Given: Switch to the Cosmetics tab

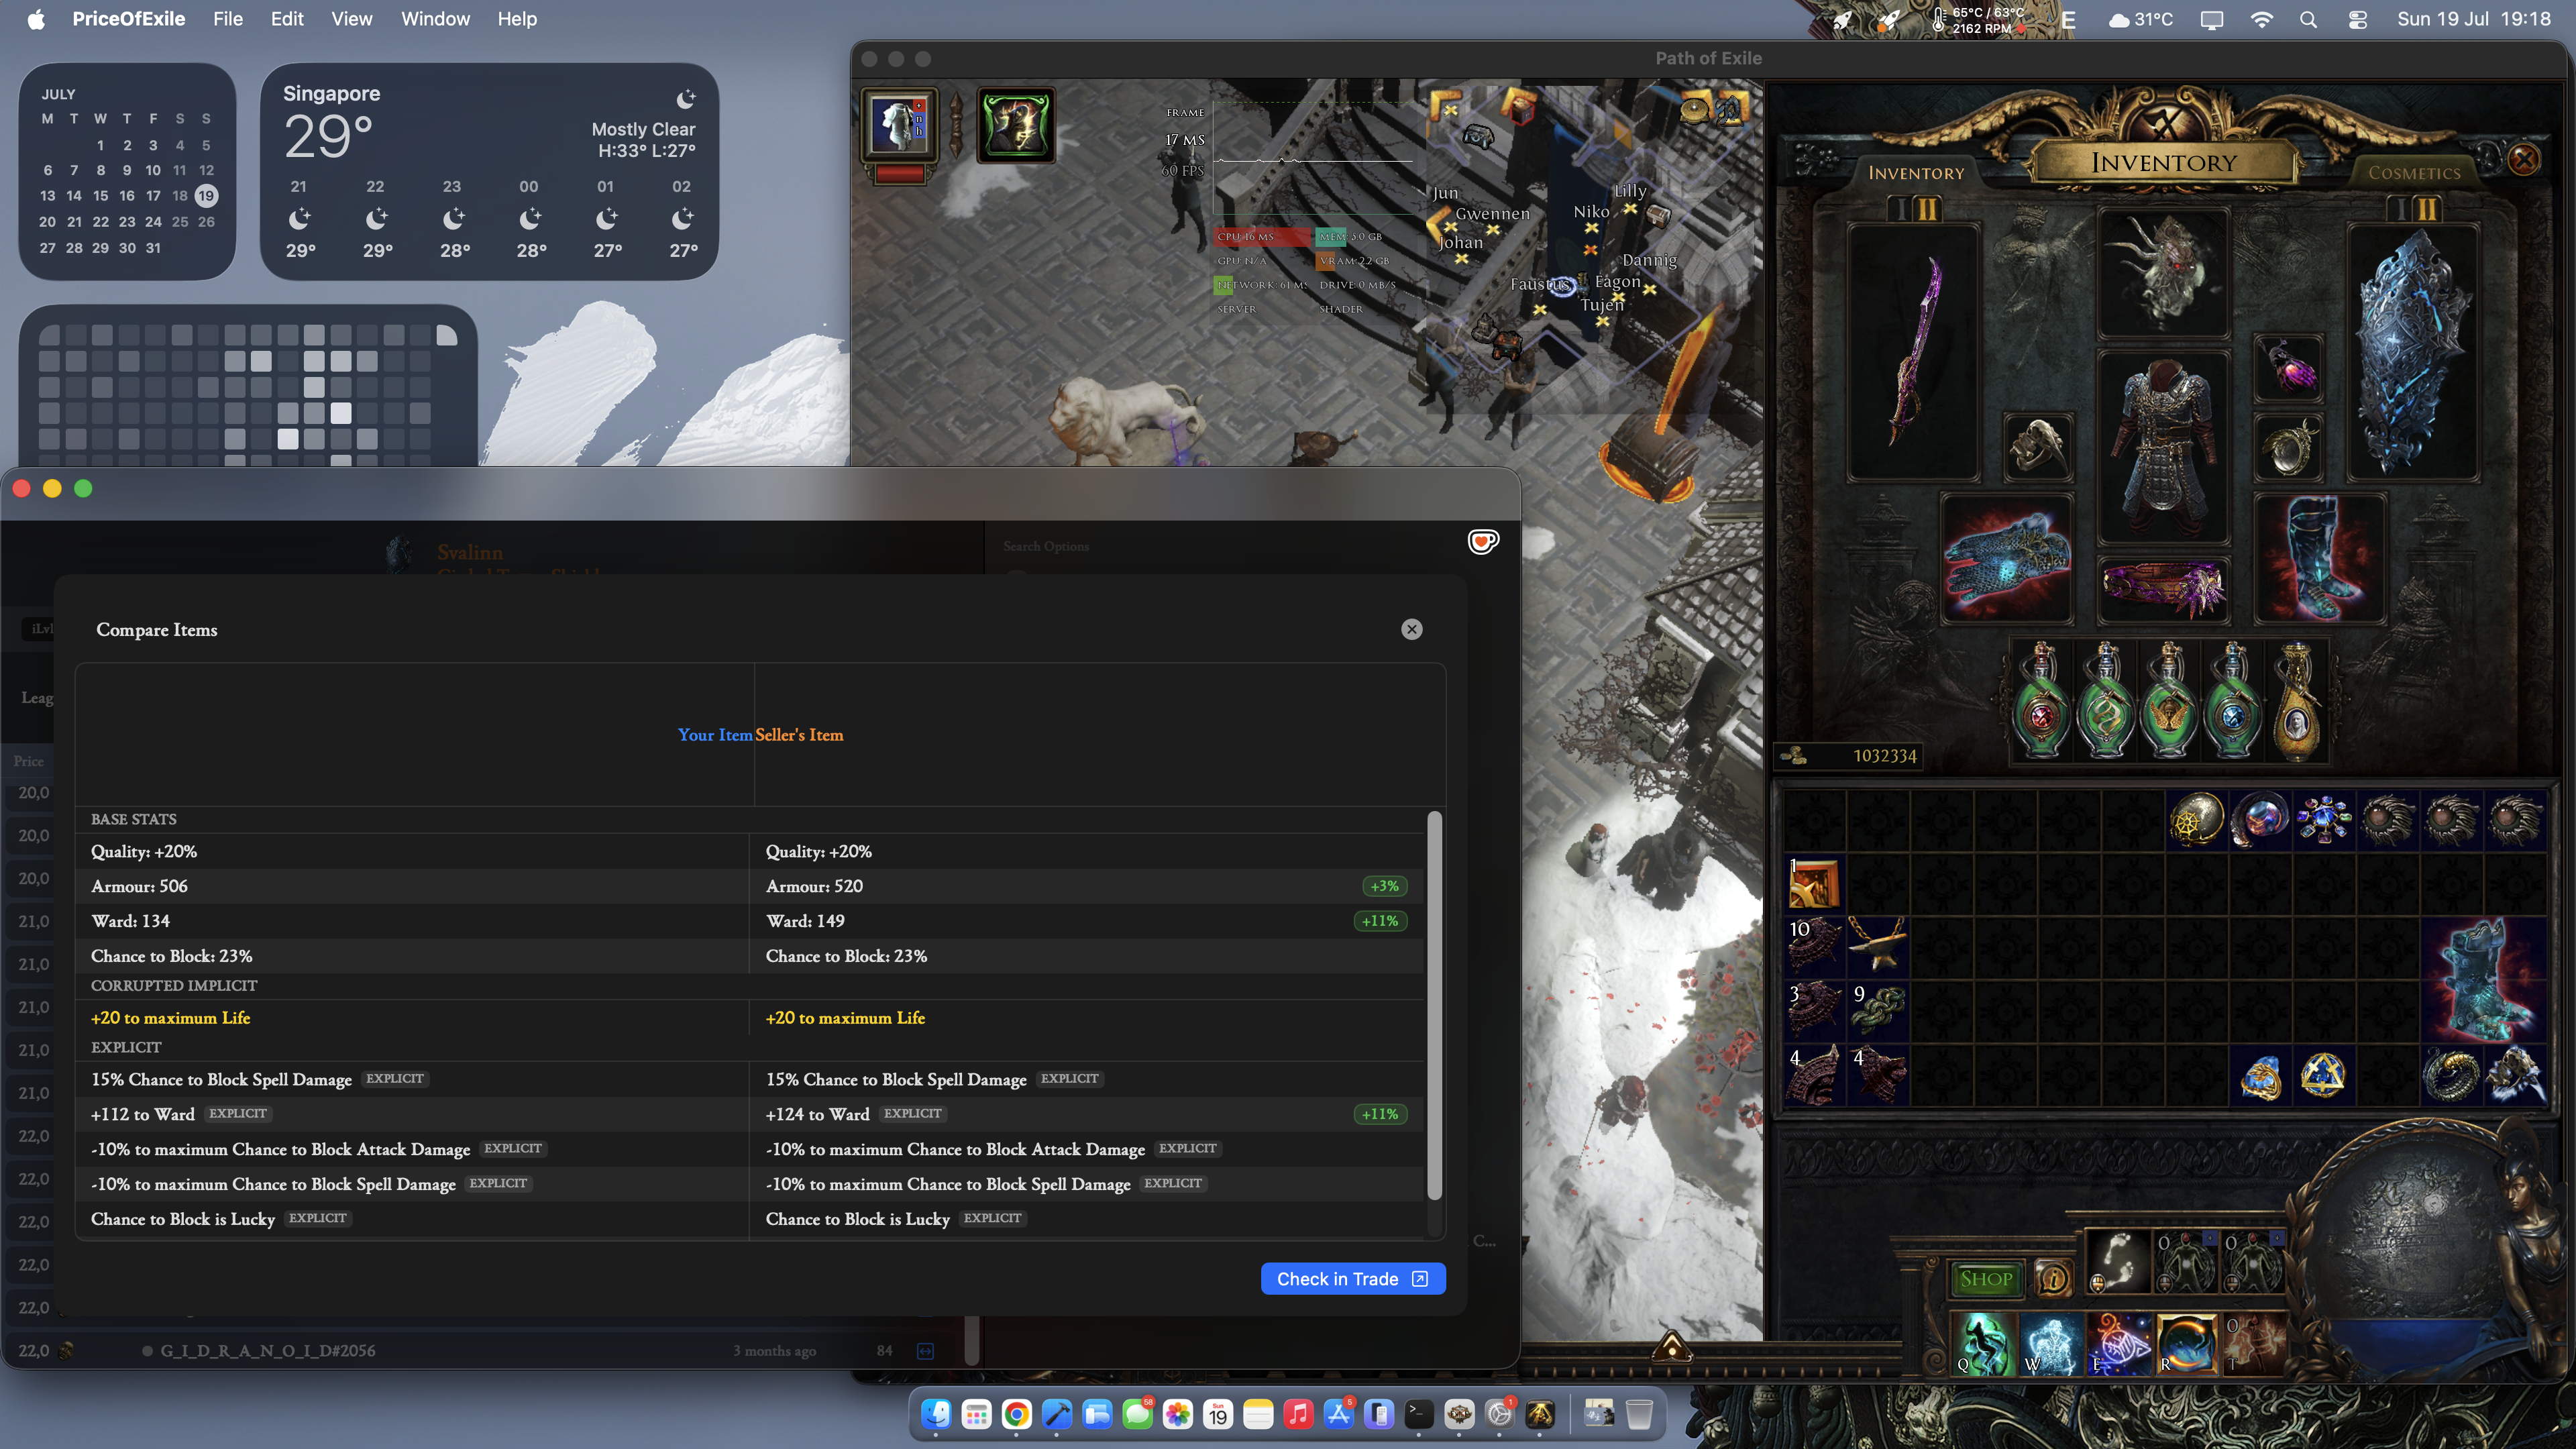Looking at the screenshot, I should [x=2414, y=172].
